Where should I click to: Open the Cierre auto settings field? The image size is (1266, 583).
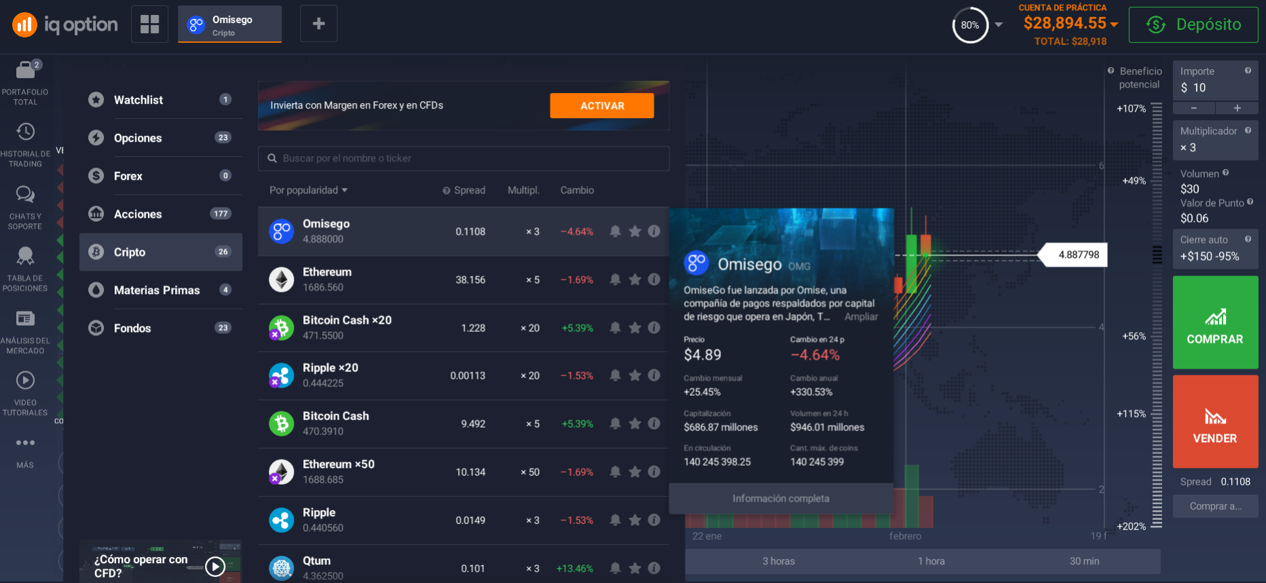[1215, 248]
